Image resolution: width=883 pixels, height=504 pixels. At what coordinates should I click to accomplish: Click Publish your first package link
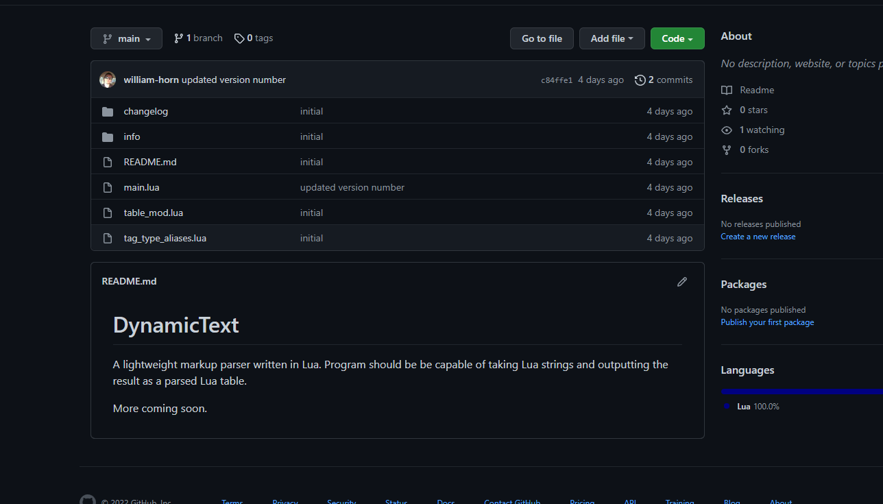pos(767,322)
